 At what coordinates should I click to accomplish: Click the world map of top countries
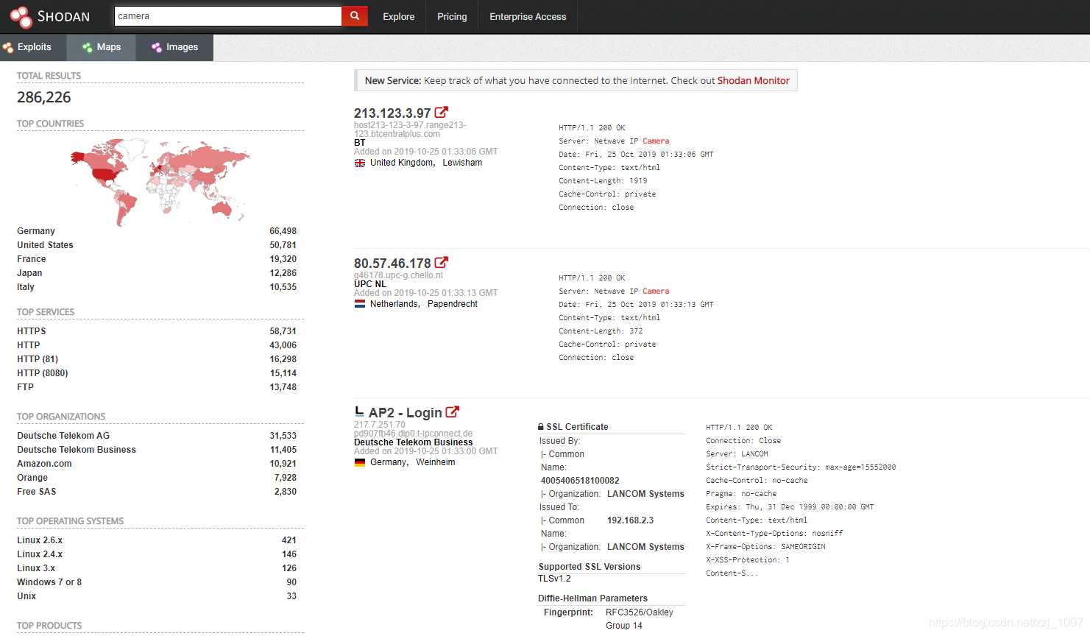coord(160,182)
